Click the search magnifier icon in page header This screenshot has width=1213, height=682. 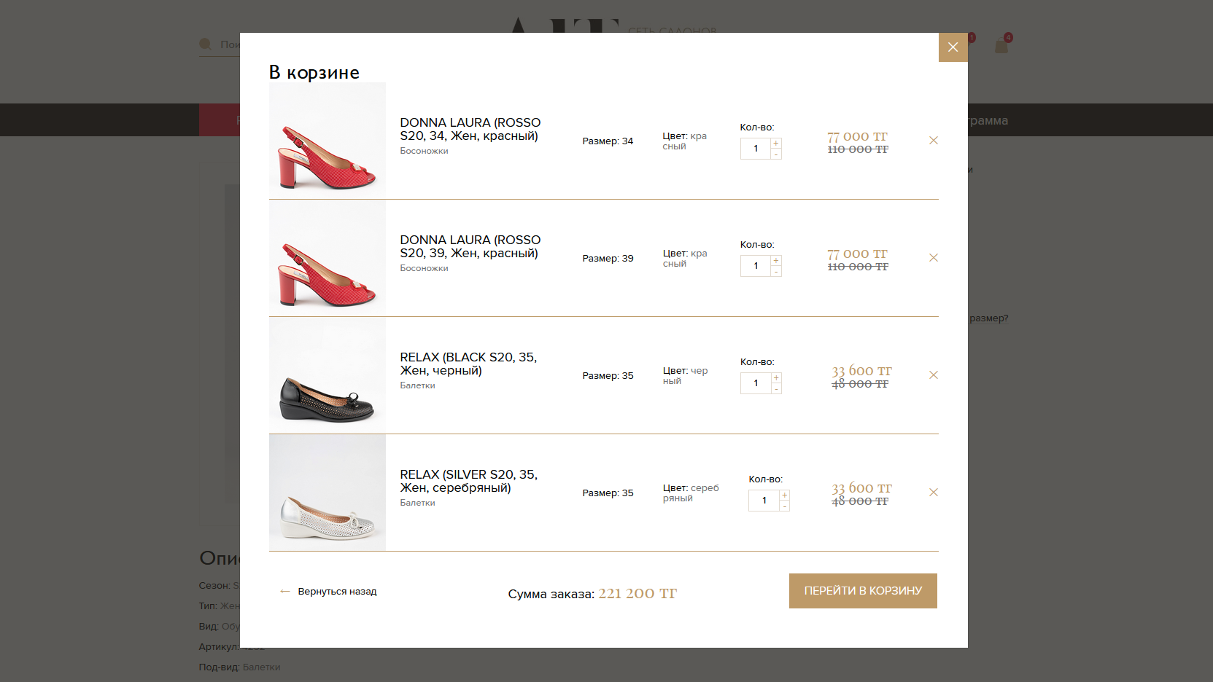206,44
